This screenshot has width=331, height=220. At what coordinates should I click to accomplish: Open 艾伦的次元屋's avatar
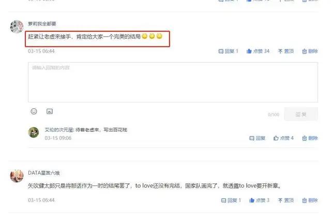pos(34,132)
